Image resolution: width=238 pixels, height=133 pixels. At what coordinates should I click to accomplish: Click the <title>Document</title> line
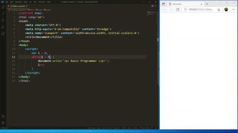click(44, 37)
